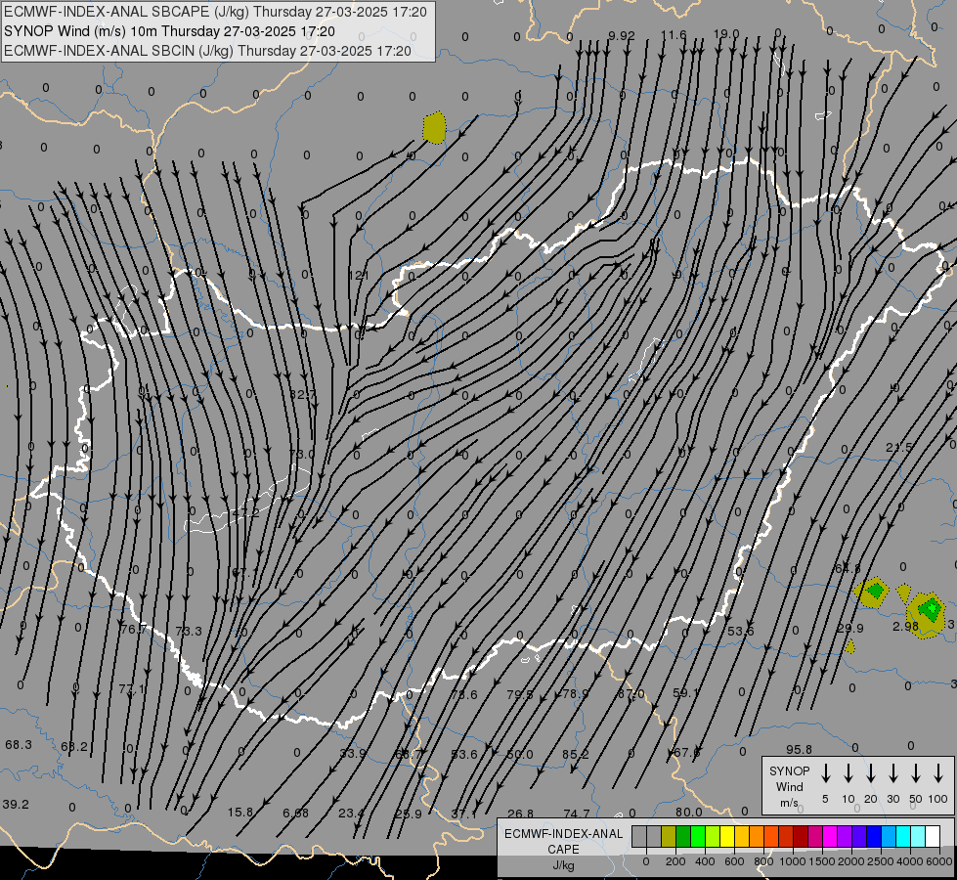Click the map value 79.5
This screenshot has width=957, height=880.
520,694
